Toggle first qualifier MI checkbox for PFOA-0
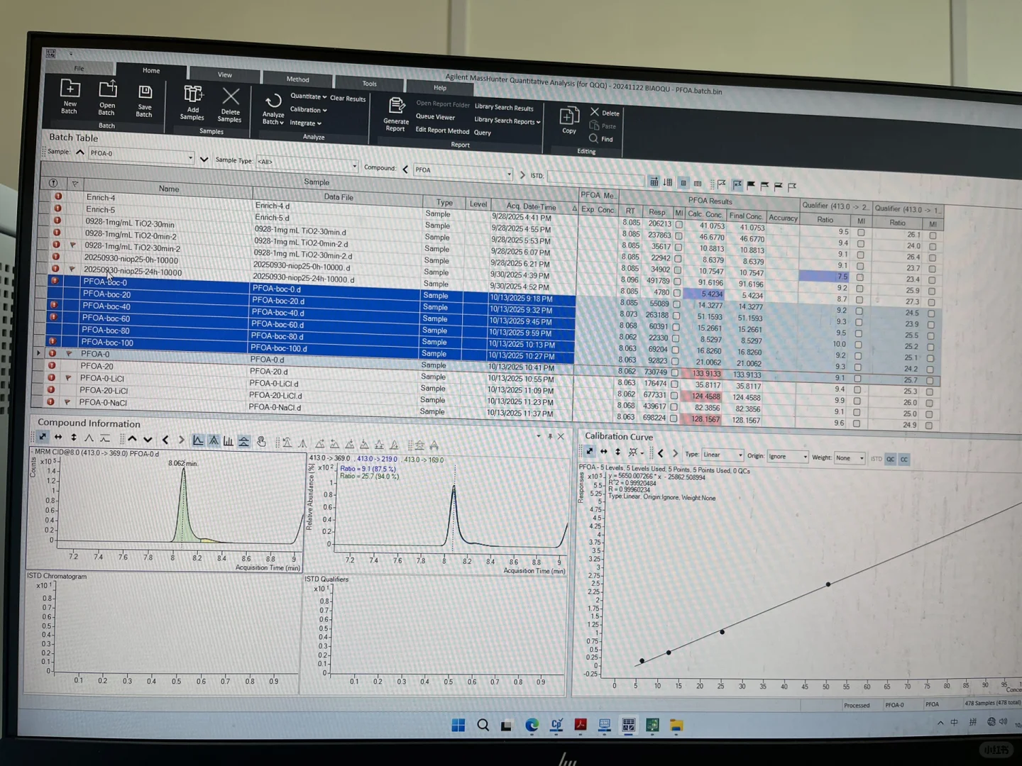 pyautogui.click(x=857, y=379)
